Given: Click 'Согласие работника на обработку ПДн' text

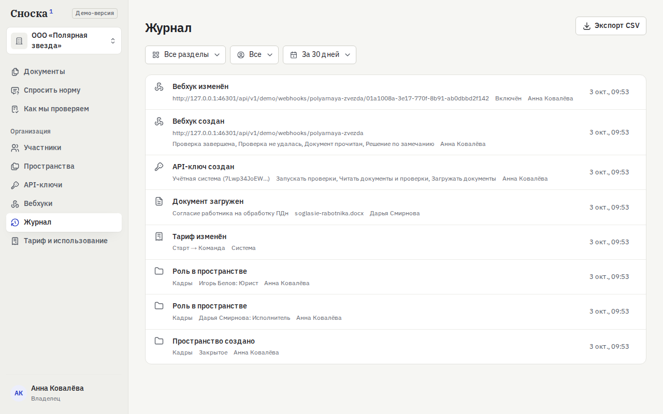Looking at the screenshot, I should click(x=230, y=213).
